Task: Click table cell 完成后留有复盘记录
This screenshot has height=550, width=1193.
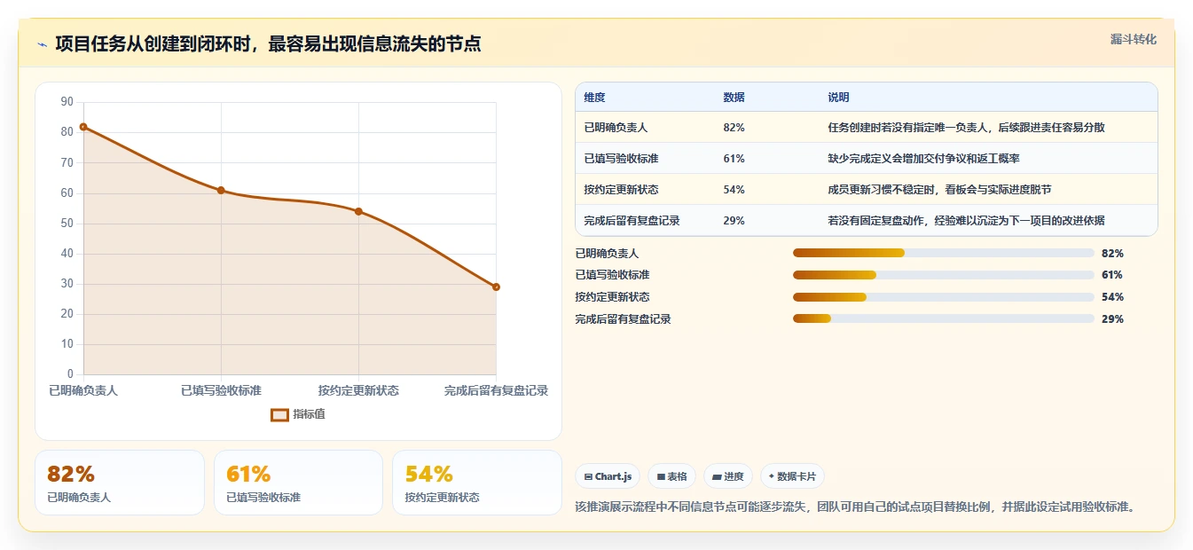Action: coord(632,220)
